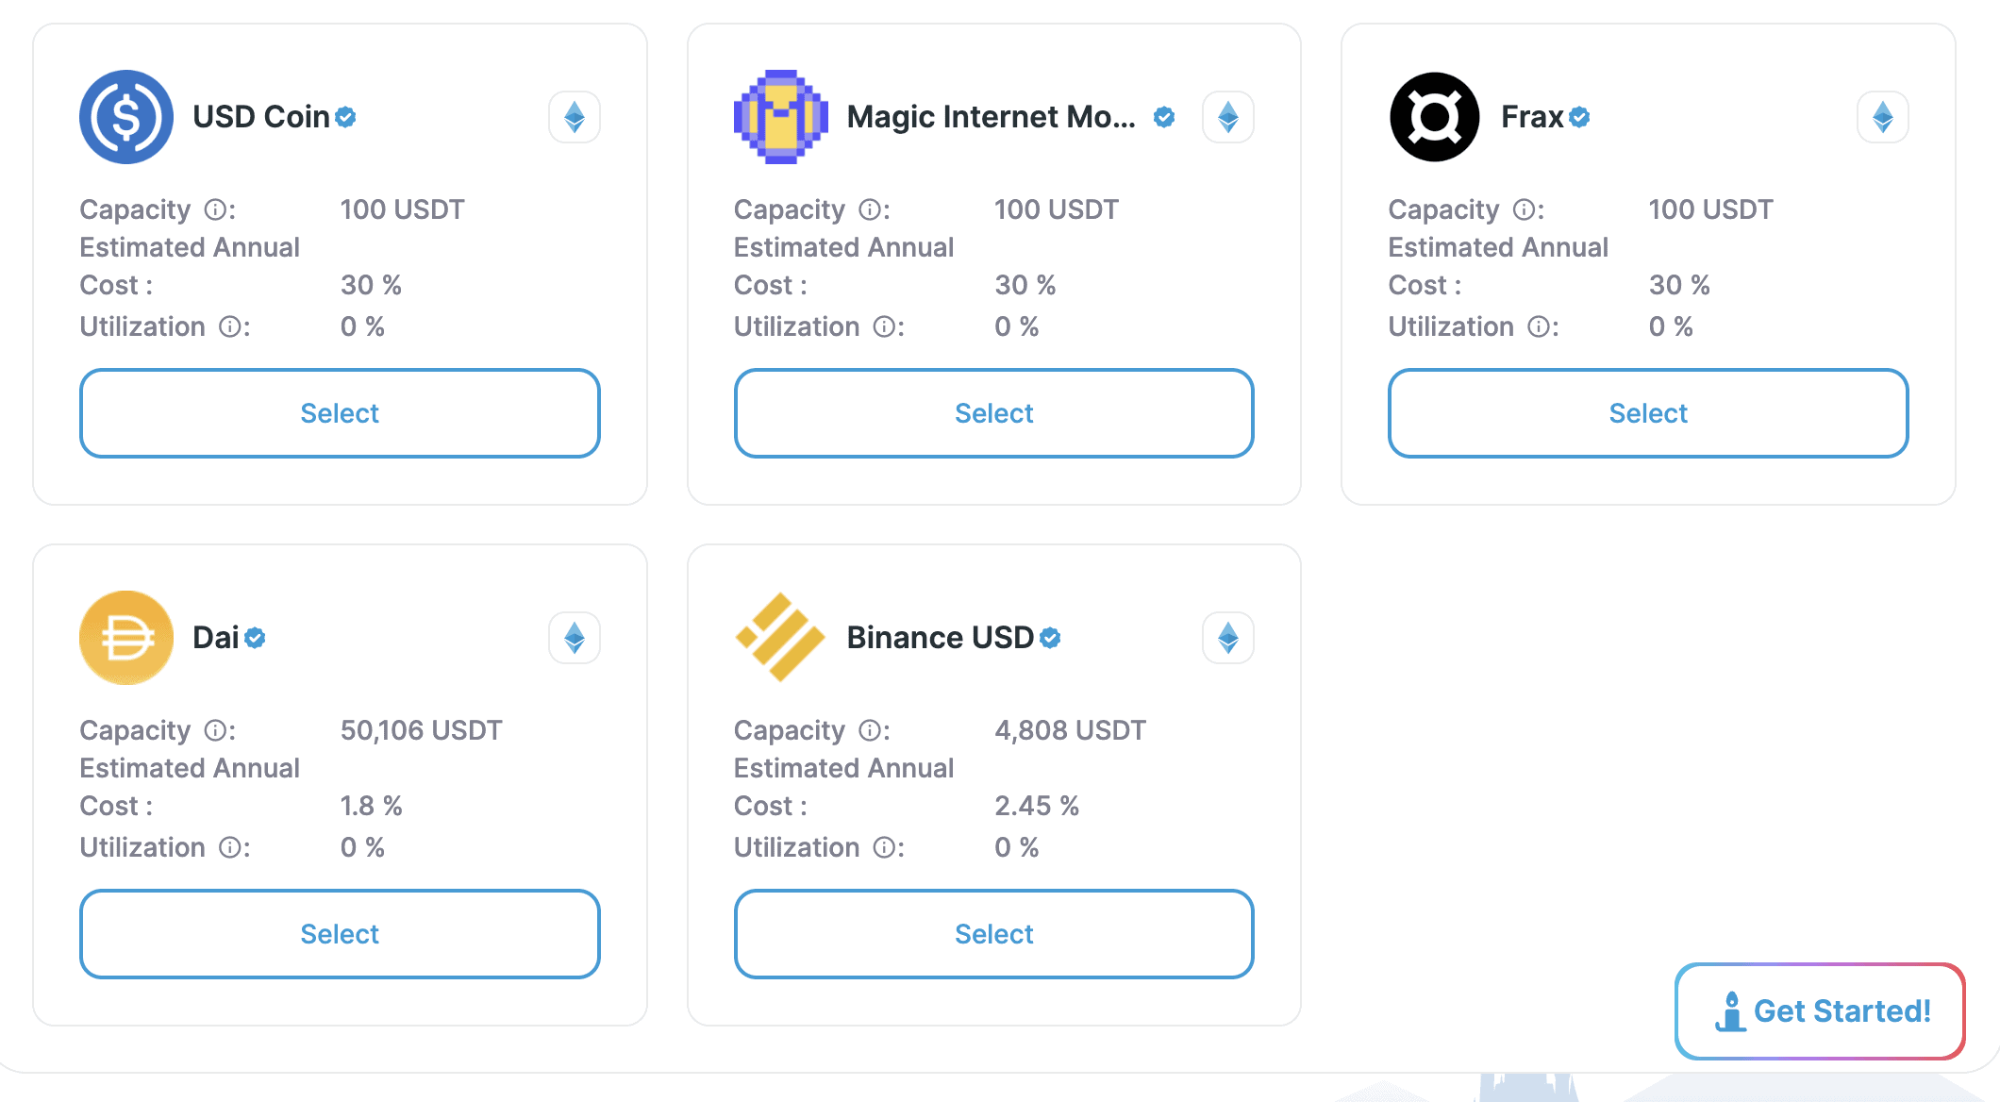Click the Frax logo icon
Image resolution: width=2000 pixels, height=1102 pixels.
click(x=1434, y=117)
